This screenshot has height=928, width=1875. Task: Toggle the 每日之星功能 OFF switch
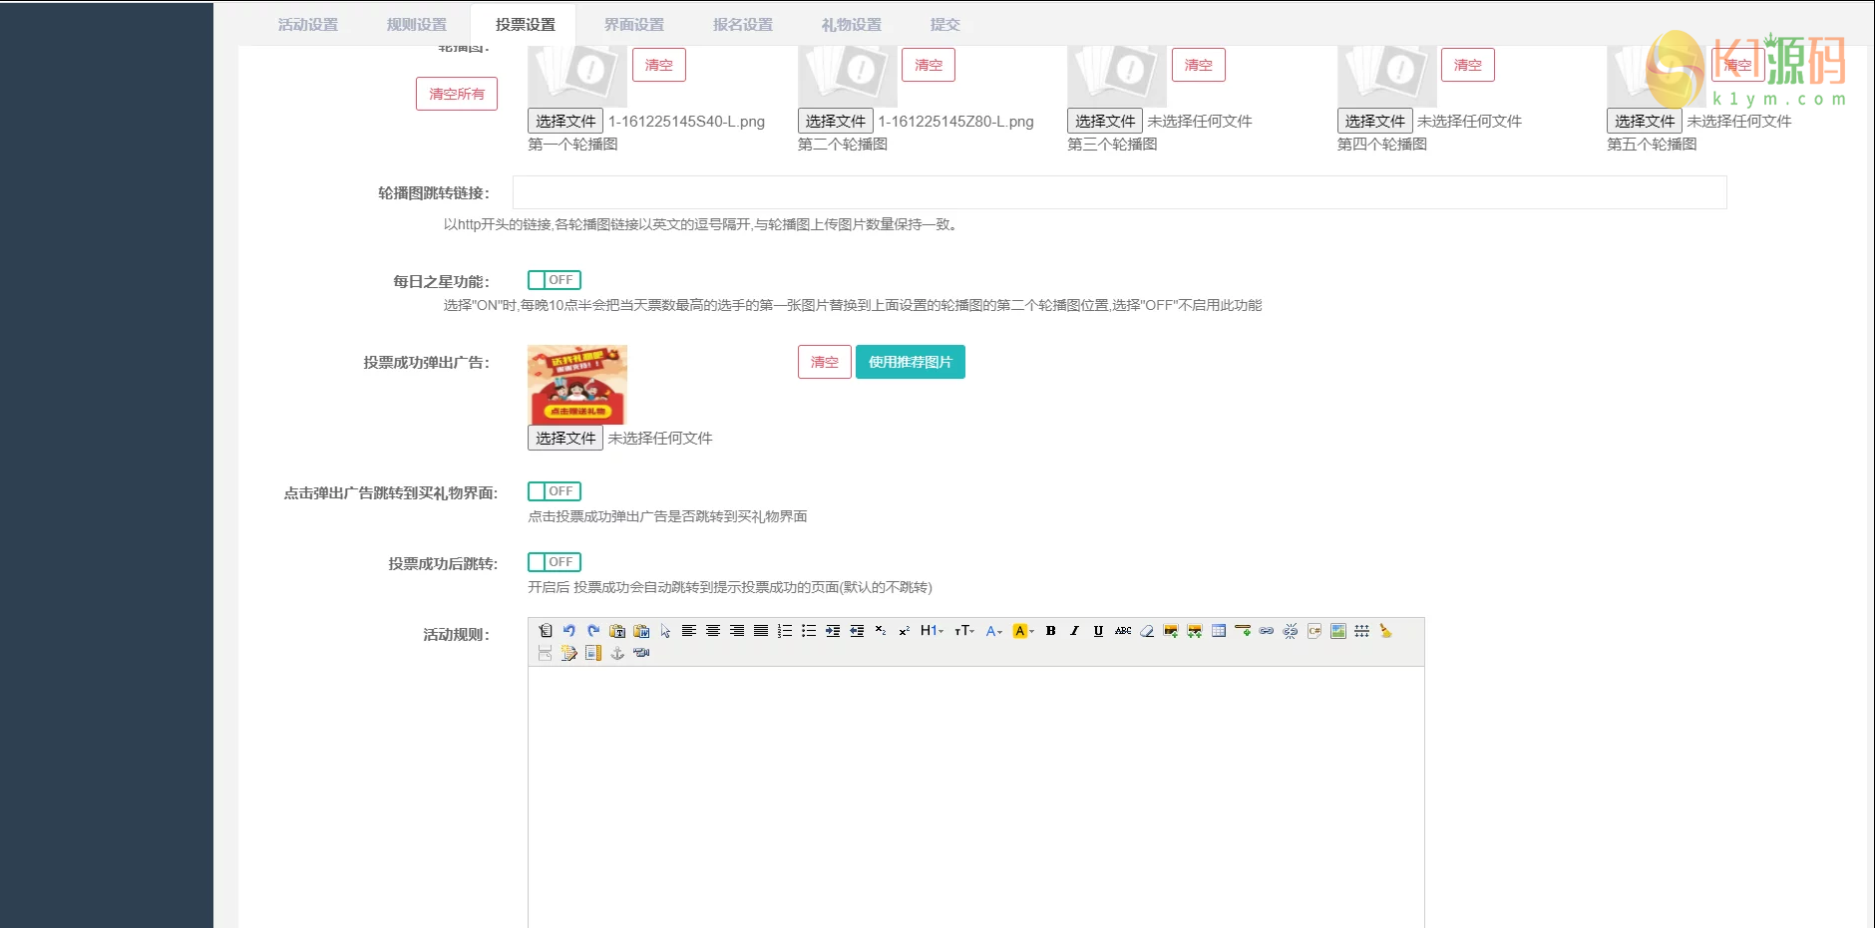click(556, 280)
